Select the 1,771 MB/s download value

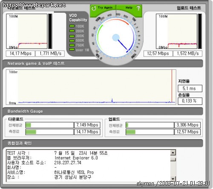(50, 54)
